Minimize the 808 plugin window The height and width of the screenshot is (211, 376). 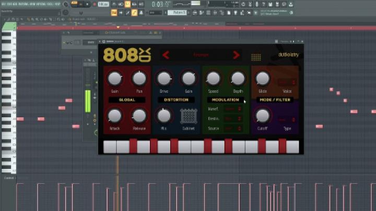298,42
